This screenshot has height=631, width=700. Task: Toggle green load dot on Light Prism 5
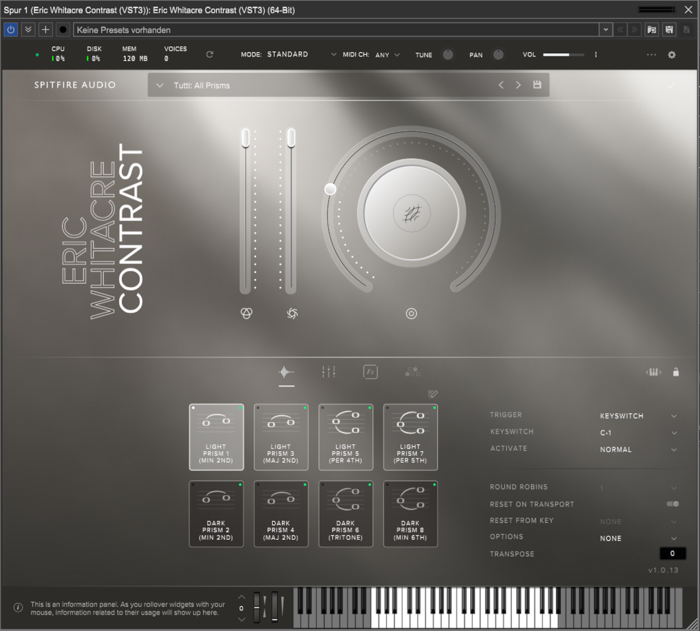pos(370,408)
